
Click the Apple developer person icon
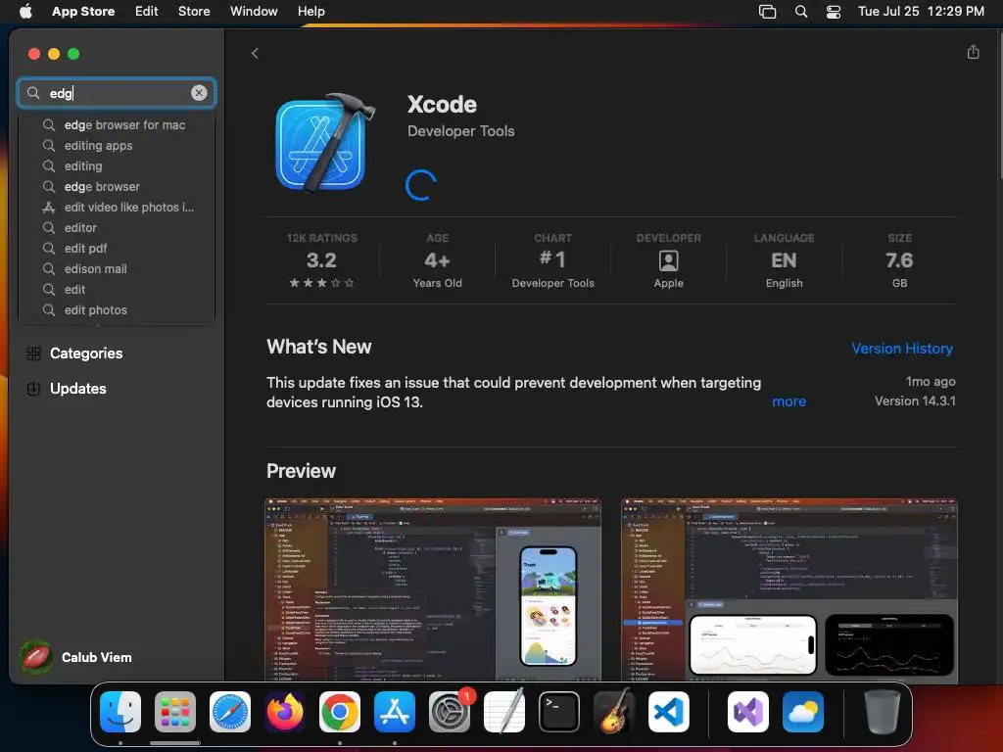[x=668, y=260]
